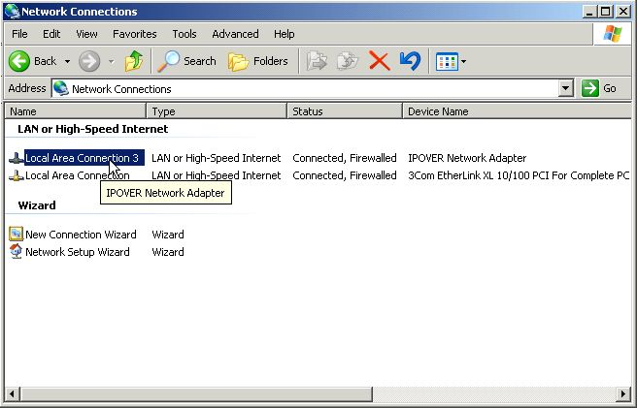Viewport: 637px width, 408px height.
Task: Click the horizontal scrollbar right arrow
Action: [x=622, y=394]
